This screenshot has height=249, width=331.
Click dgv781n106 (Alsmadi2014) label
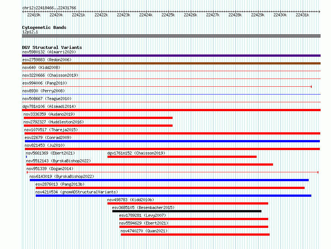[49, 106]
